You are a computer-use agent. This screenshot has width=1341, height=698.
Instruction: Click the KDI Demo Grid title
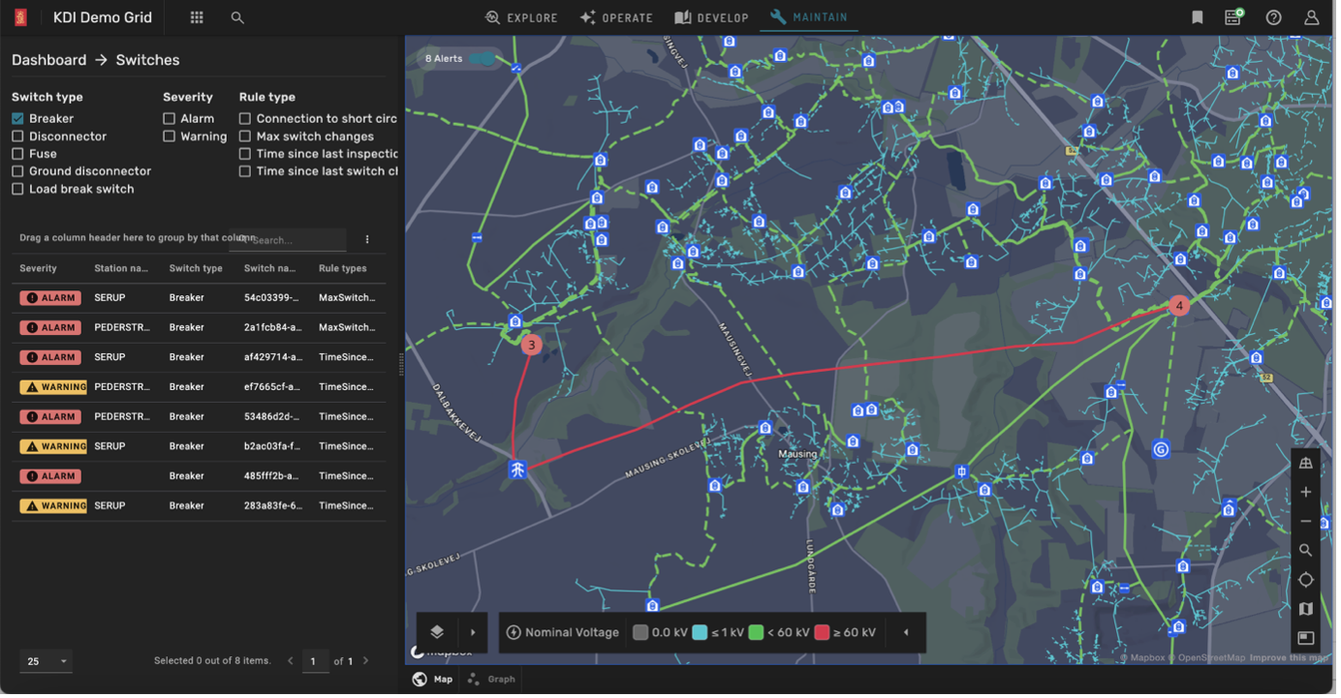(103, 17)
